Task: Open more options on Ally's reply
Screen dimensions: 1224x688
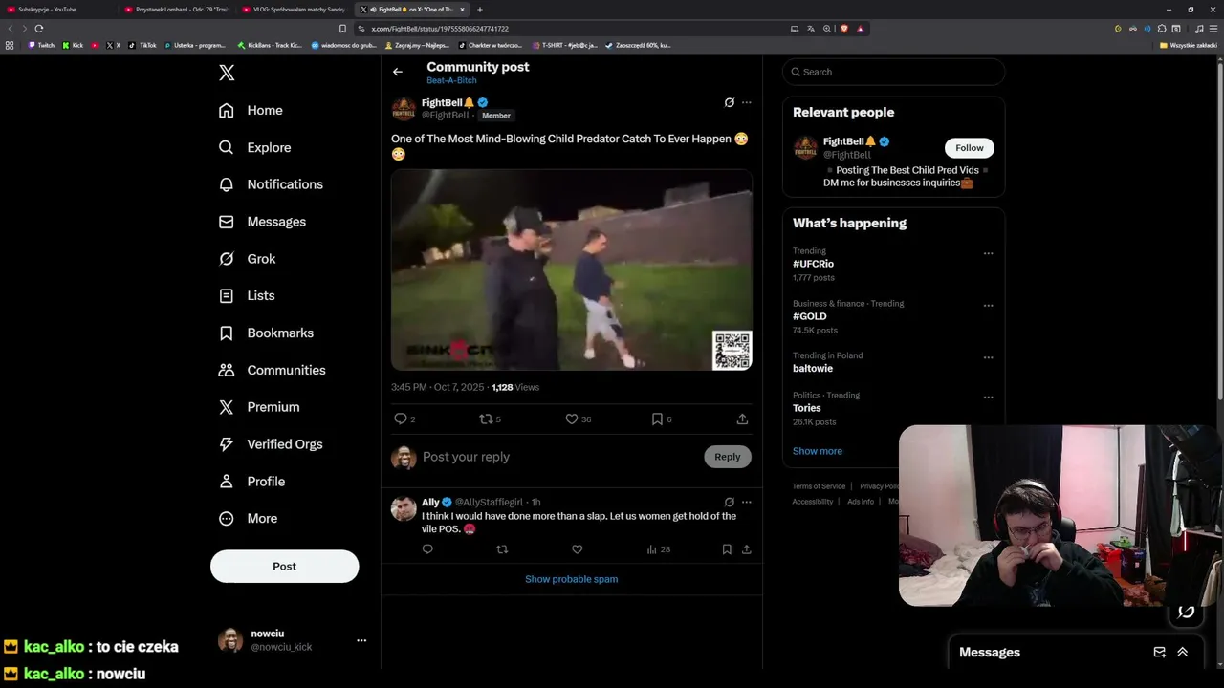Action: 747,502
